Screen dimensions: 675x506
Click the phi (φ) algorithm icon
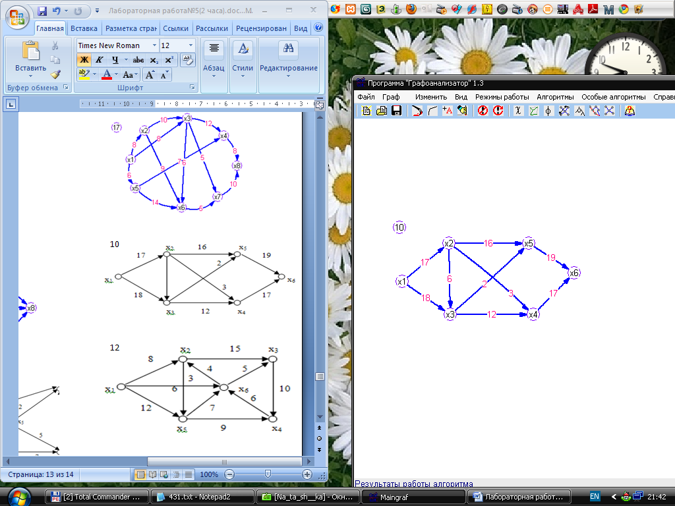(x=548, y=111)
